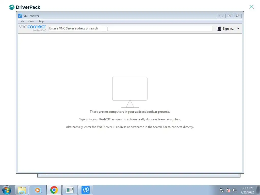Click the empty monitor placeholder illustration

click(130, 92)
